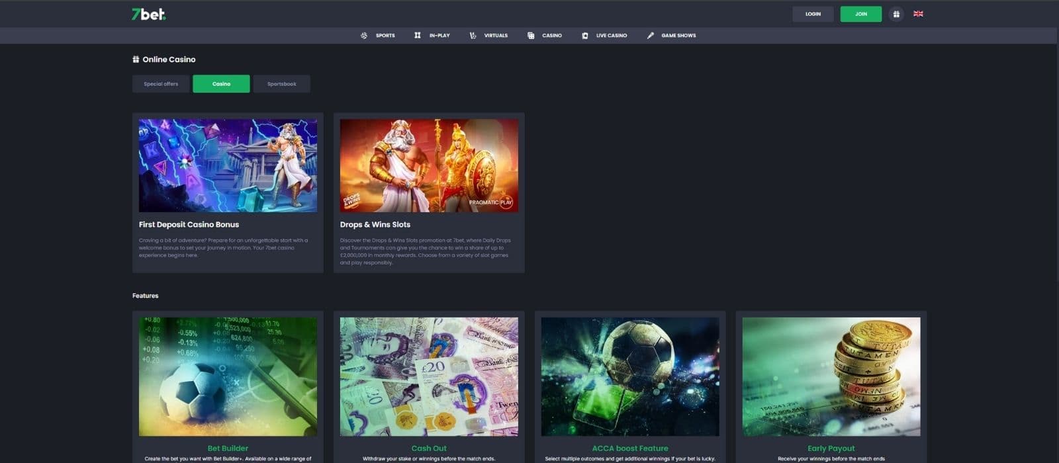The width and height of the screenshot is (1059, 463).
Task: Open Drops & Wins Slots promotion image
Action: [x=429, y=165]
